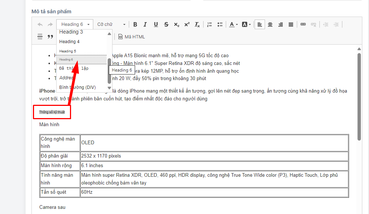Click the Unlink icon

pos(313,24)
